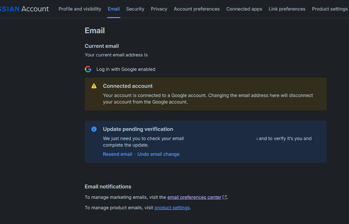Switch to the Connected apps tab
This screenshot has height=224, width=349.
244,9
